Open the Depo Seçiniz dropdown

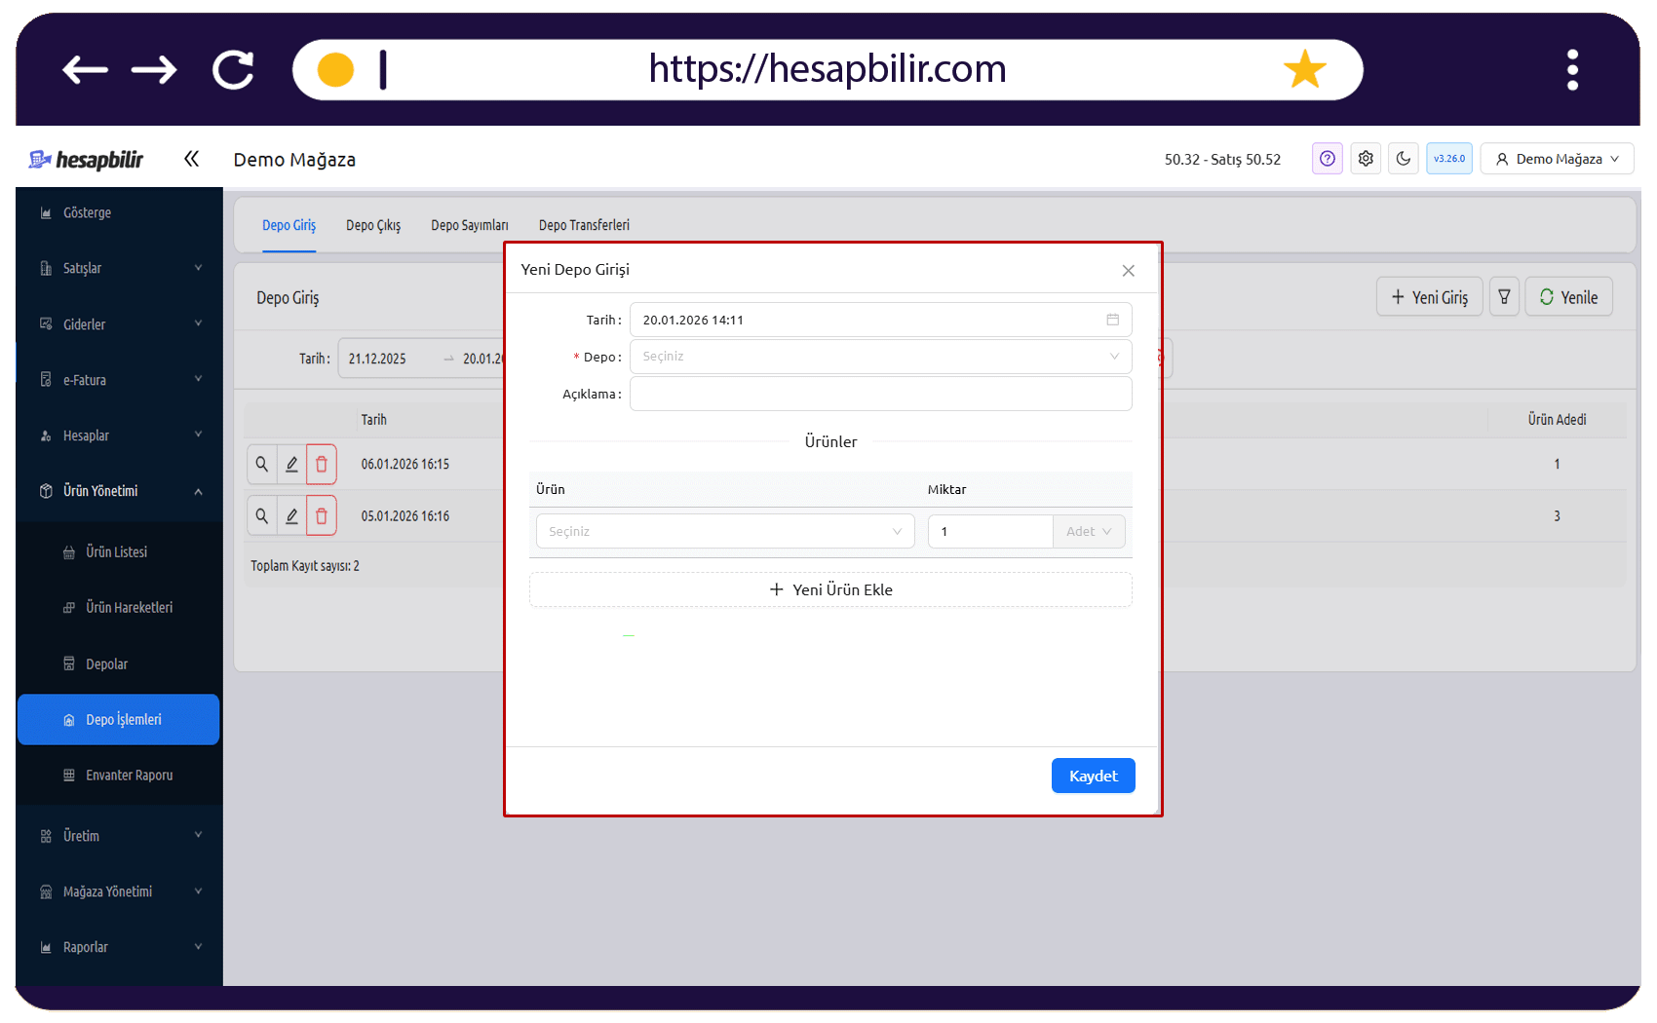880,357
